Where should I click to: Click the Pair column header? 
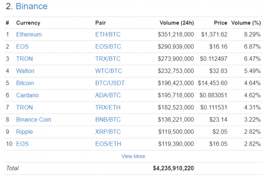101,23
